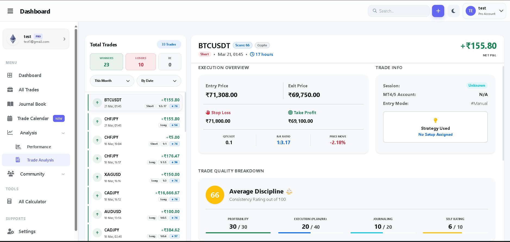This screenshot has width=510, height=242.
Task: Open Journal Book icon
Action: pos(10,104)
